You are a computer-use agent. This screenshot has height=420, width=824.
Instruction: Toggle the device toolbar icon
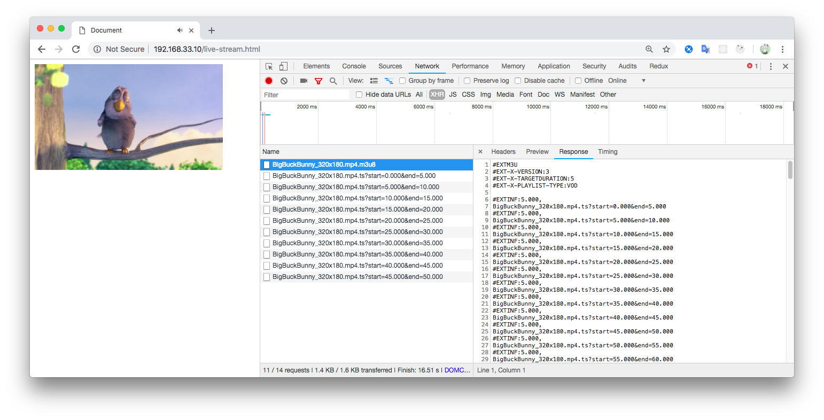(283, 66)
